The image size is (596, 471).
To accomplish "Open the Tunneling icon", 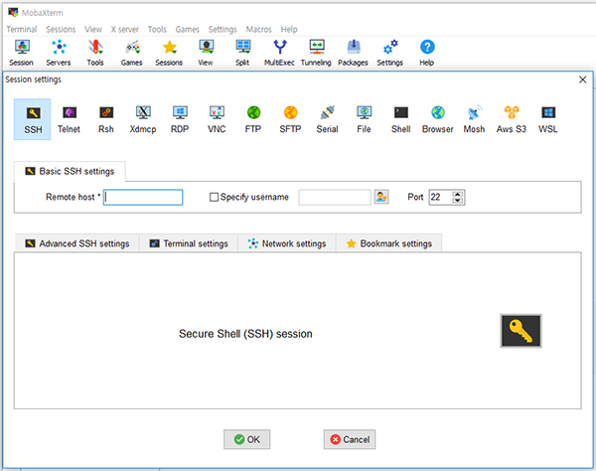I will tap(316, 53).
